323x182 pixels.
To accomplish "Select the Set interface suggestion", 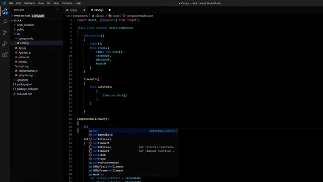I will [133, 131].
